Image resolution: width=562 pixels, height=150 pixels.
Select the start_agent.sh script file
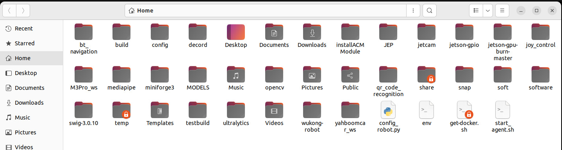[x=503, y=110]
